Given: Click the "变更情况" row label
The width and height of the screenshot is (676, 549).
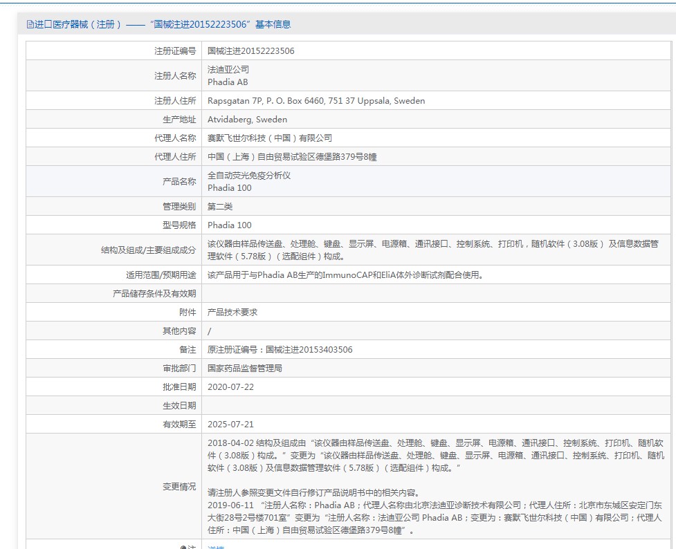Looking at the screenshot, I should pos(179,487).
